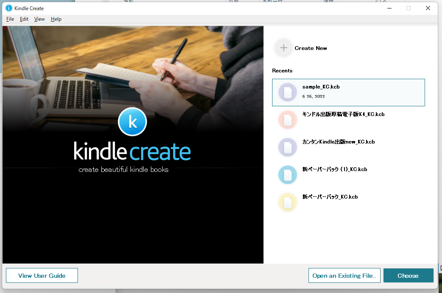Click the Create New plus icon
This screenshot has width=442, height=293.
284,48
